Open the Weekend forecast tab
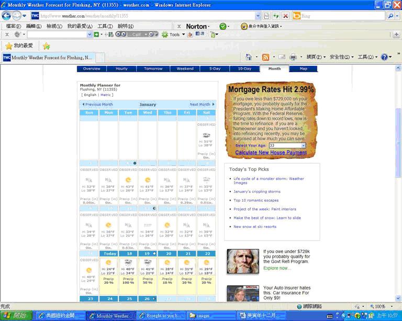This screenshot has width=402, height=321. point(185,68)
